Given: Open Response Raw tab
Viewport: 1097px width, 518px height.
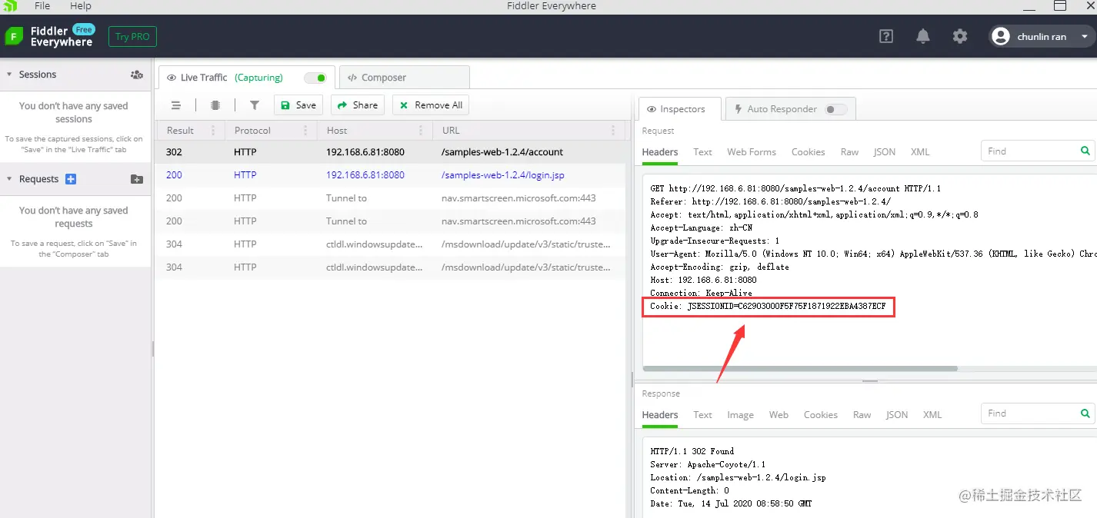Looking at the screenshot, I should 862,415.
